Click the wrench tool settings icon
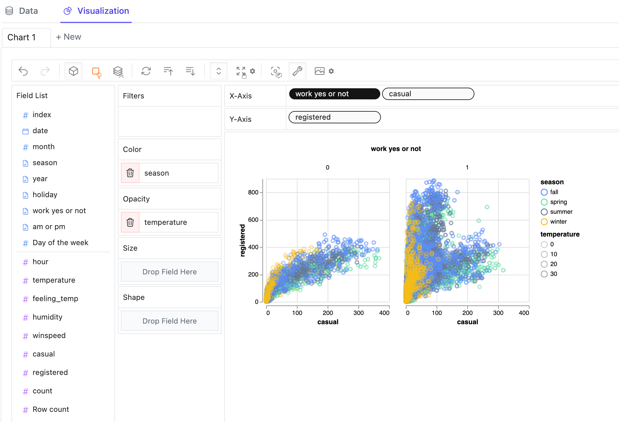 tap(298, 71)
